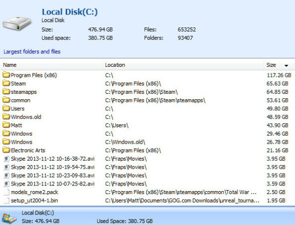Select Skype 2013-11-12 10-16-38-72.avi file name
Viewport: 295px width, 225px height.
tap(52, 159)
